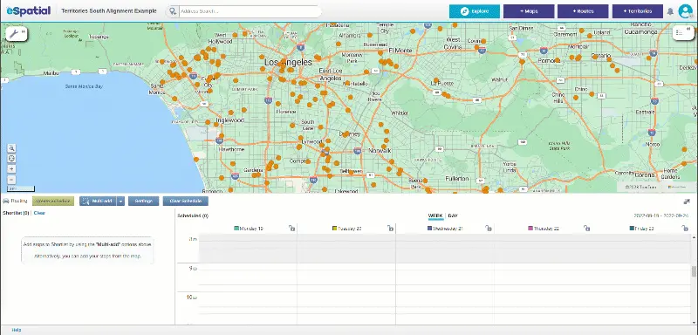Click the circular locate map tool

point(11,159)
